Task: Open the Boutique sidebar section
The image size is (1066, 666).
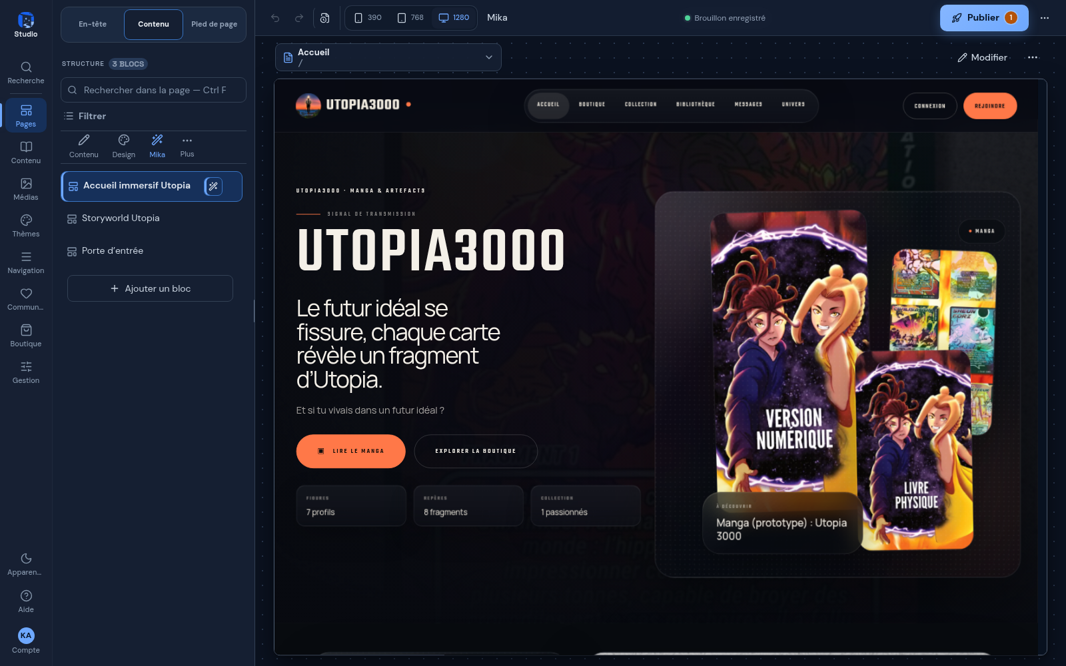Action: [26, 336]
